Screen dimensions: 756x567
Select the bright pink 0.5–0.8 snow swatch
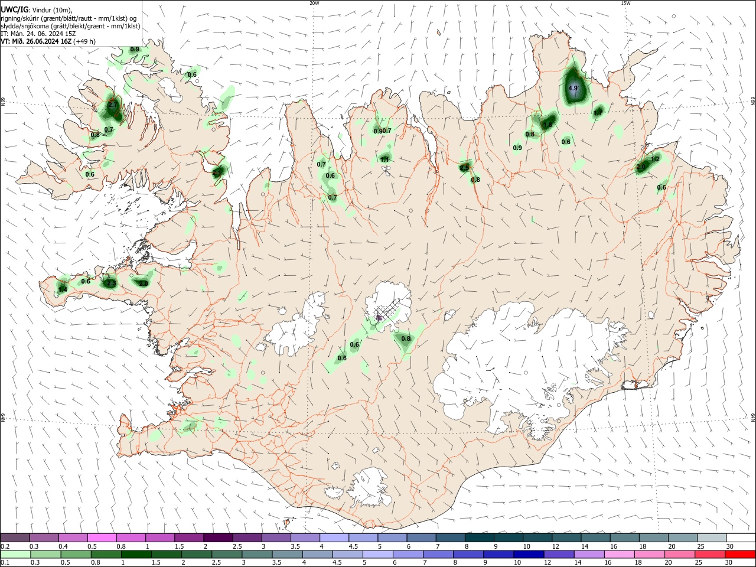point(102,538)
